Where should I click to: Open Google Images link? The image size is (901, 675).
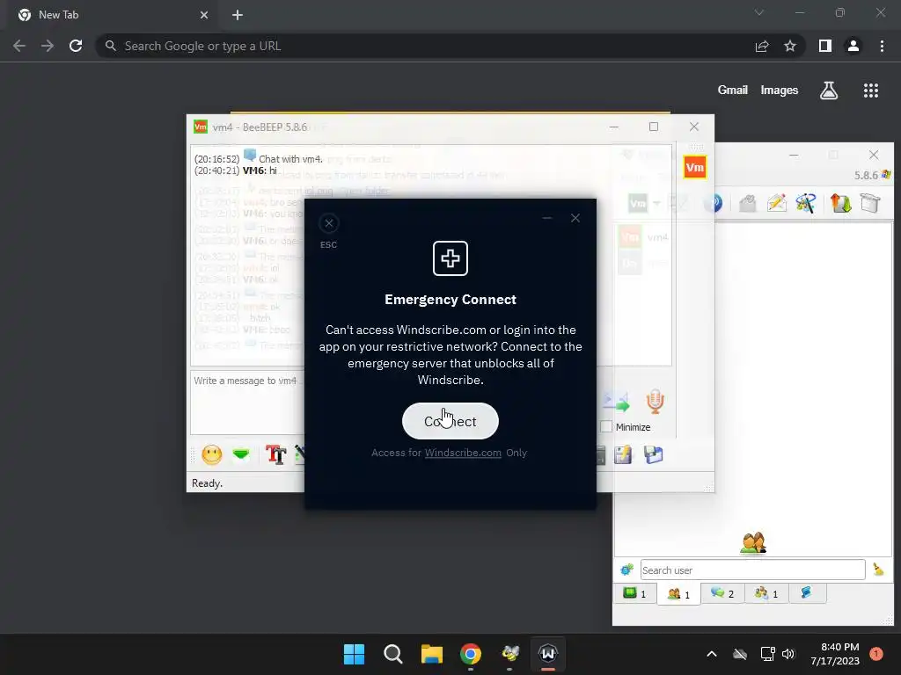[780, 91]
